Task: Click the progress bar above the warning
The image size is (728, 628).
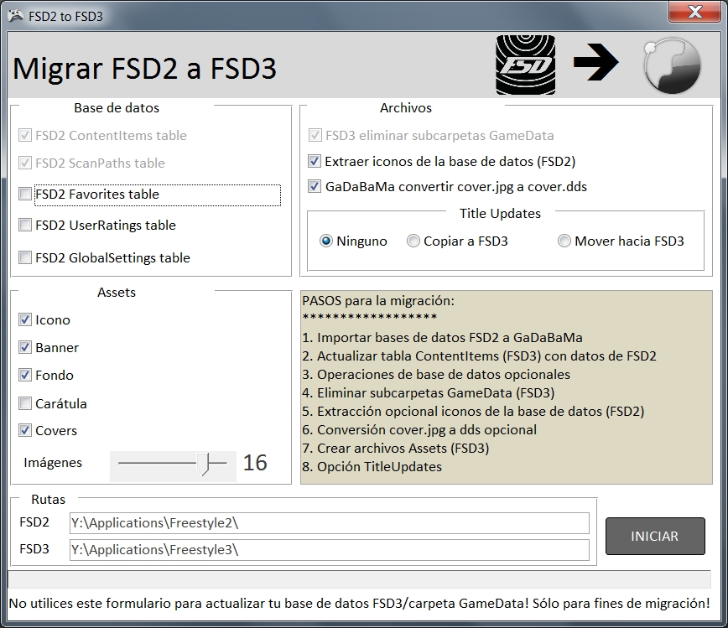Action: (359, 579)
